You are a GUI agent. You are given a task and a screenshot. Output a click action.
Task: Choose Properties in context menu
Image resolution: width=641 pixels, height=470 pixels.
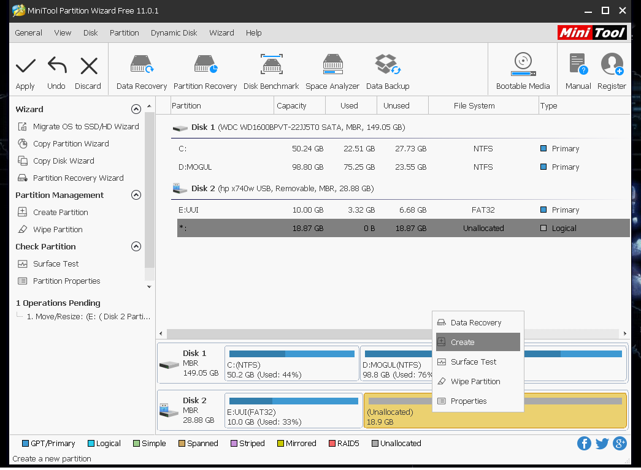(478, 401)
